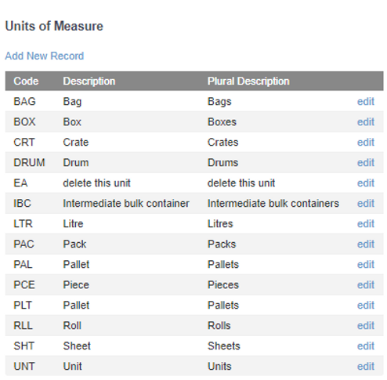Click the Intermediate bulk containers plural cell
The image size is (387, 380).
[x=273, y=203]
